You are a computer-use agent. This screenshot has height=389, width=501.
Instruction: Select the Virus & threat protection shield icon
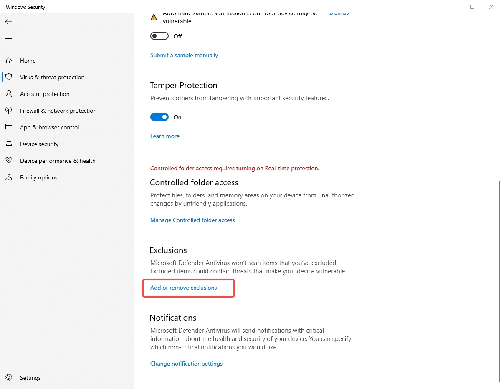click(x=9, y=77)
